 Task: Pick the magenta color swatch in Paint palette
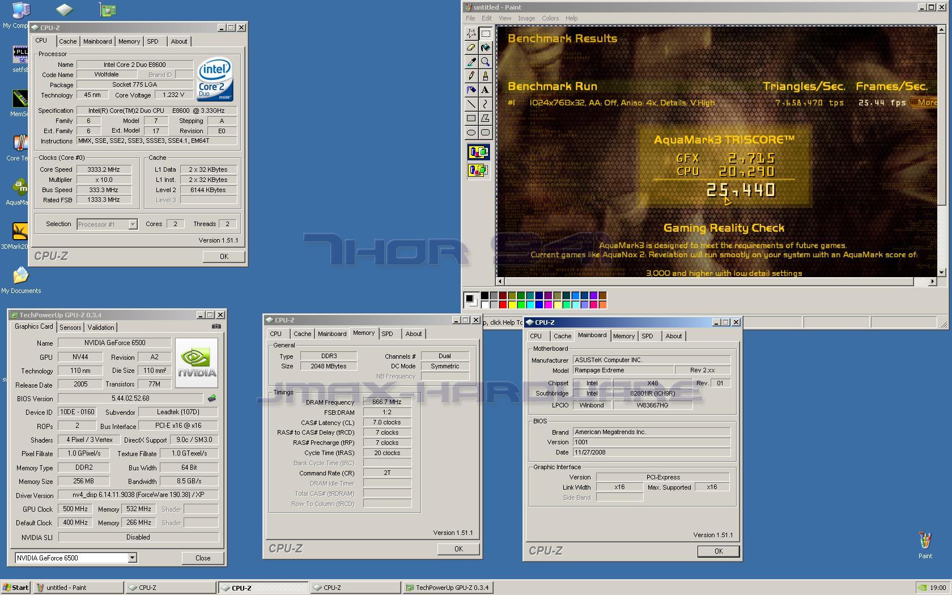point(548,304)
